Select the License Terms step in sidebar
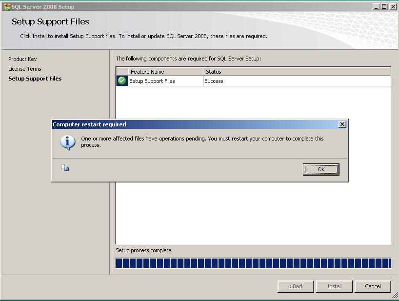This screenshot has height=301, width=399. click(x=25, y=69)
